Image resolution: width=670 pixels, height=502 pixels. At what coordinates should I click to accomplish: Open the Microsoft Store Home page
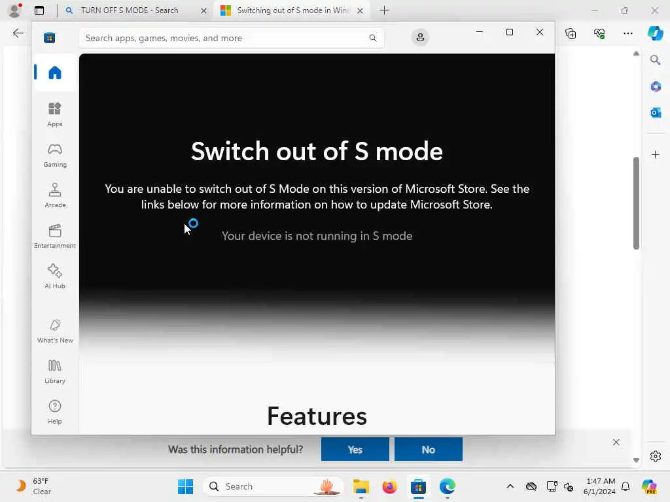[55, 73]
